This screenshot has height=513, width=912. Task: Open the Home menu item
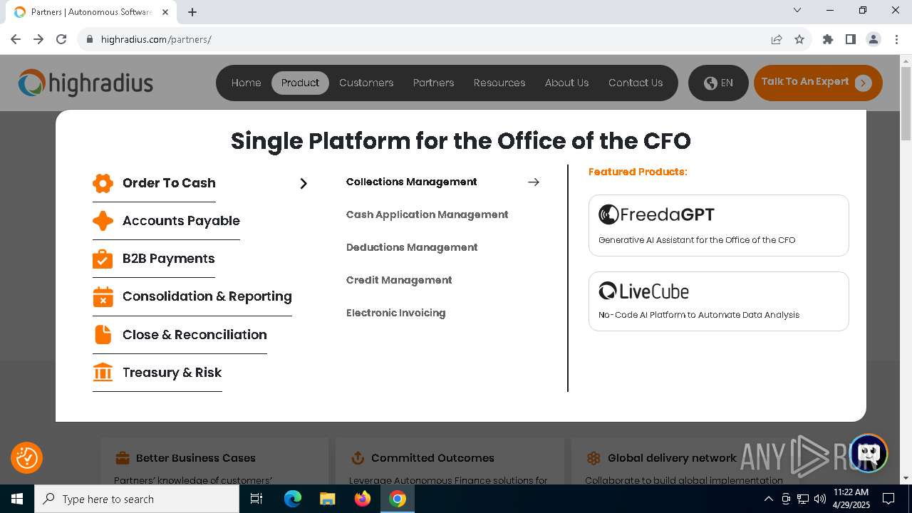(x=246, y=83)
